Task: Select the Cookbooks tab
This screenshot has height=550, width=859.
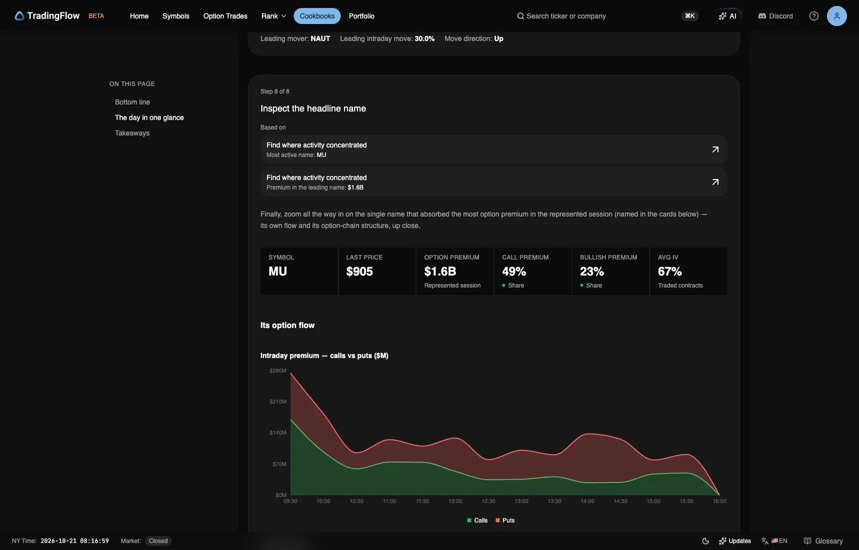Action: click(x=317, y=16)
